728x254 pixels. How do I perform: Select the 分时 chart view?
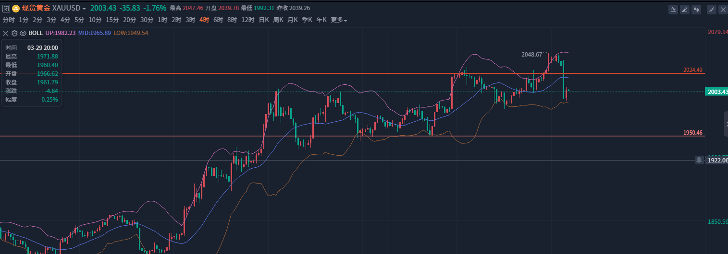(9, 20)
